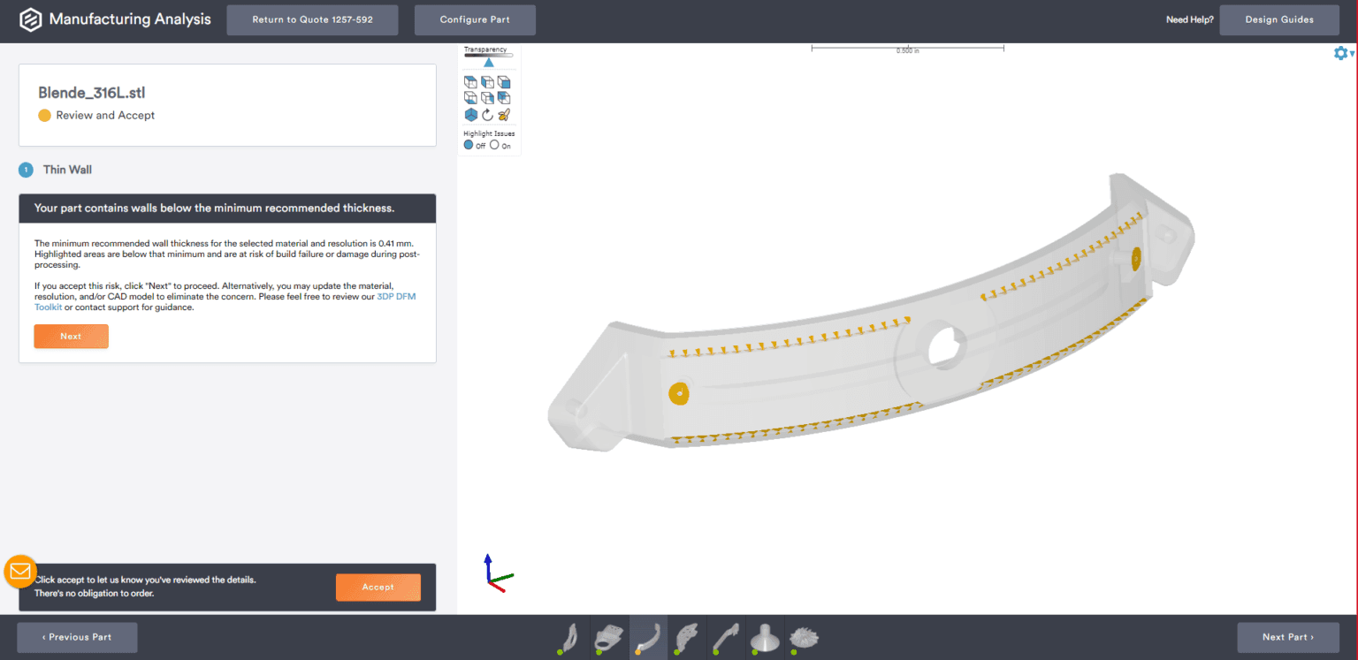The height and width of the screenshot is (660, 1358).
Task: Open the gear settings dropdown
Action: [x=1340, y=53]
